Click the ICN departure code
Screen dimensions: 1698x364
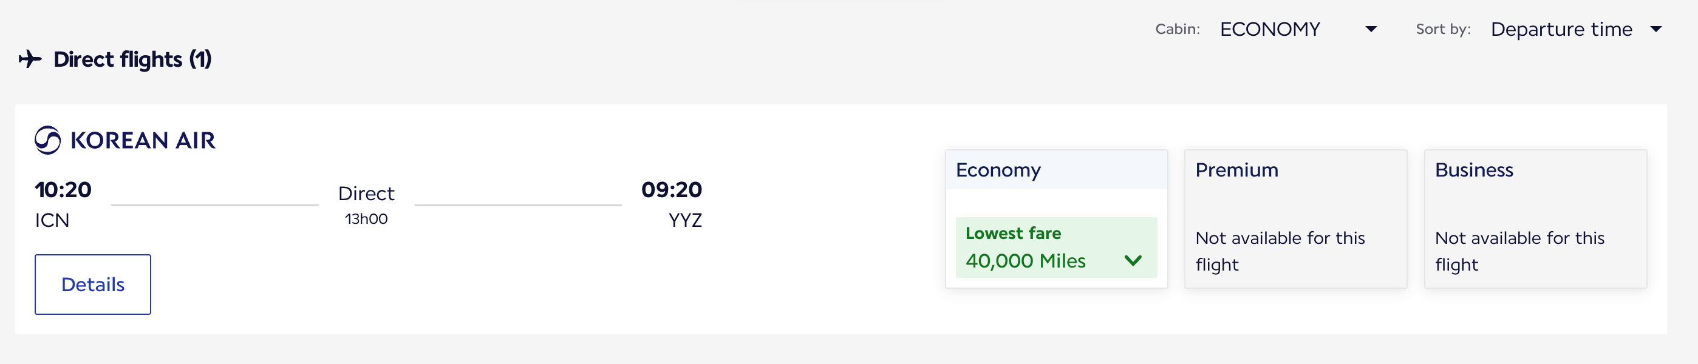click(52, 220)
